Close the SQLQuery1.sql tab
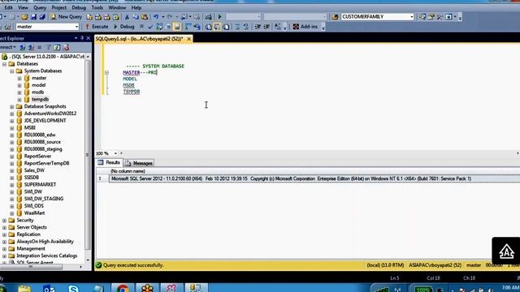 [189, 39]
